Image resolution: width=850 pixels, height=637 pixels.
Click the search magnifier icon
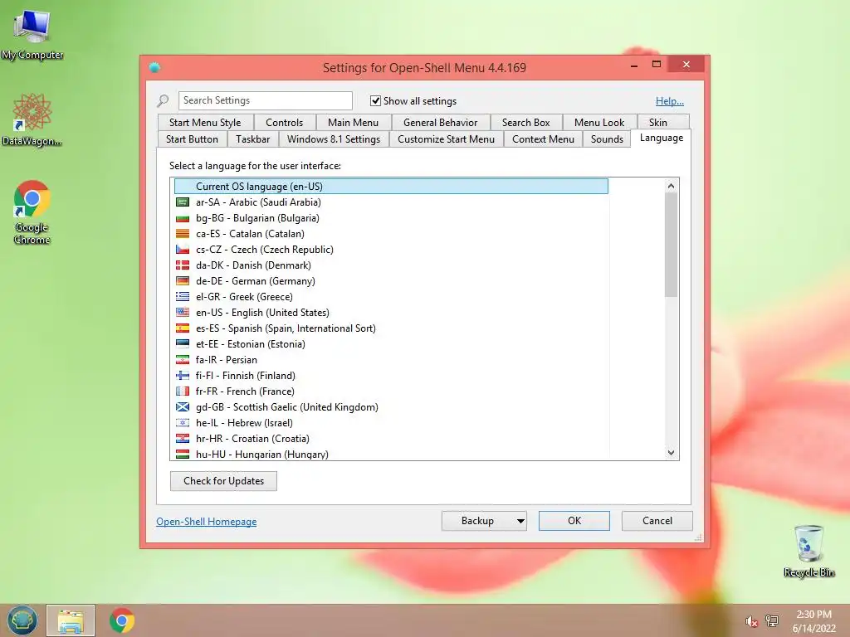click(x=163, y=100)
